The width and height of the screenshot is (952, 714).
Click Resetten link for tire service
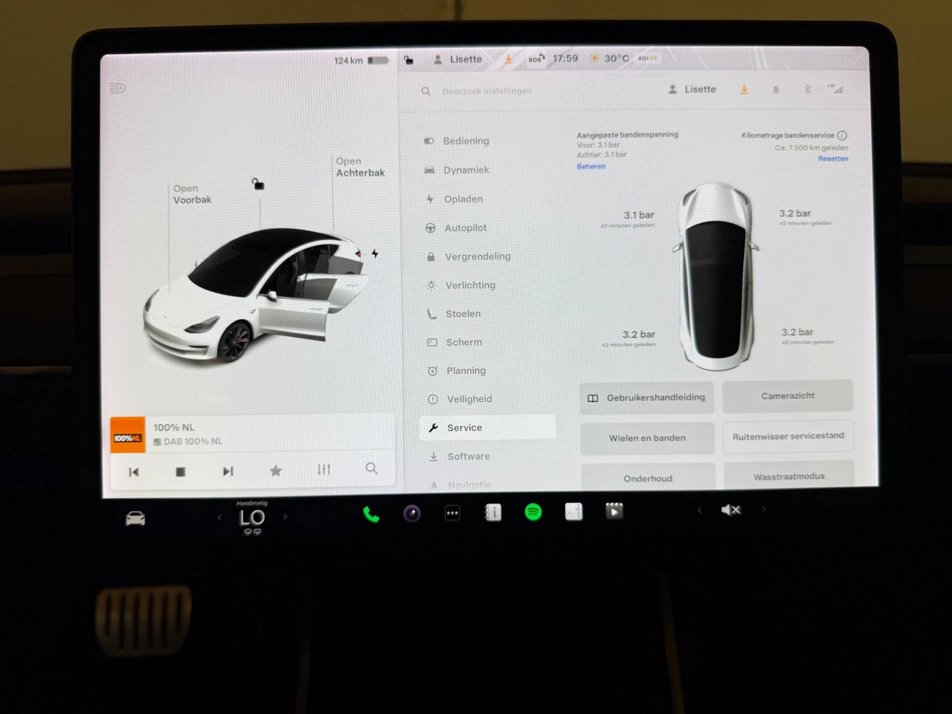833,159
